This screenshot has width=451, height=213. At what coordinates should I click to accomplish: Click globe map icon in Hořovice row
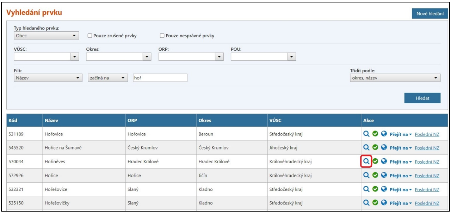(x=384, y=134)
